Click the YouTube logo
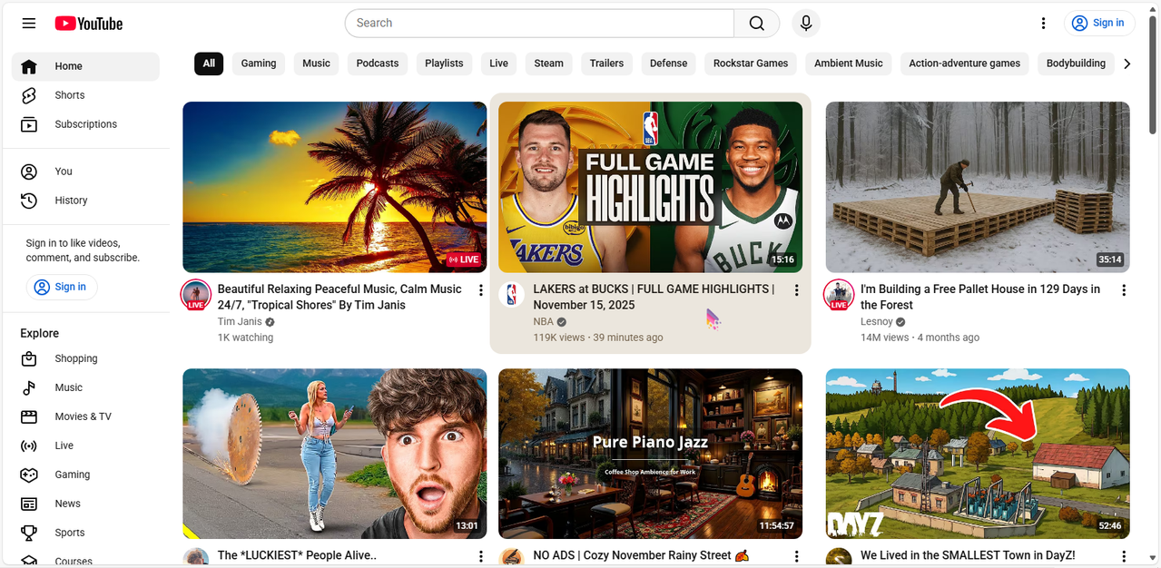The image size is (1161, 568). 88,24
